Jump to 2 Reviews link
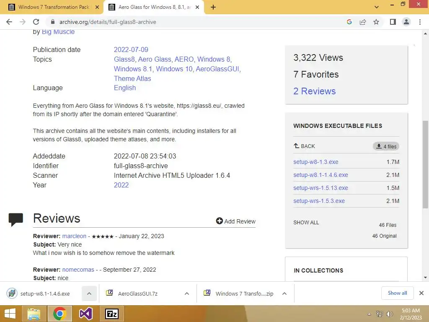 (x=314, y=91)
